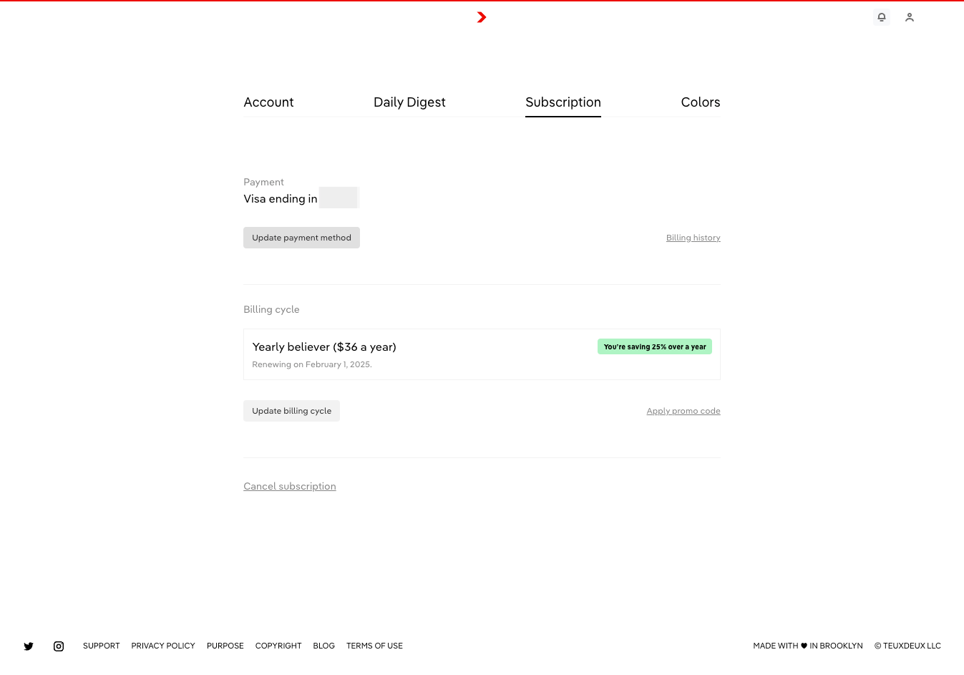
Task: Open the Terms of Use footer link
Action: click(374, 646)
